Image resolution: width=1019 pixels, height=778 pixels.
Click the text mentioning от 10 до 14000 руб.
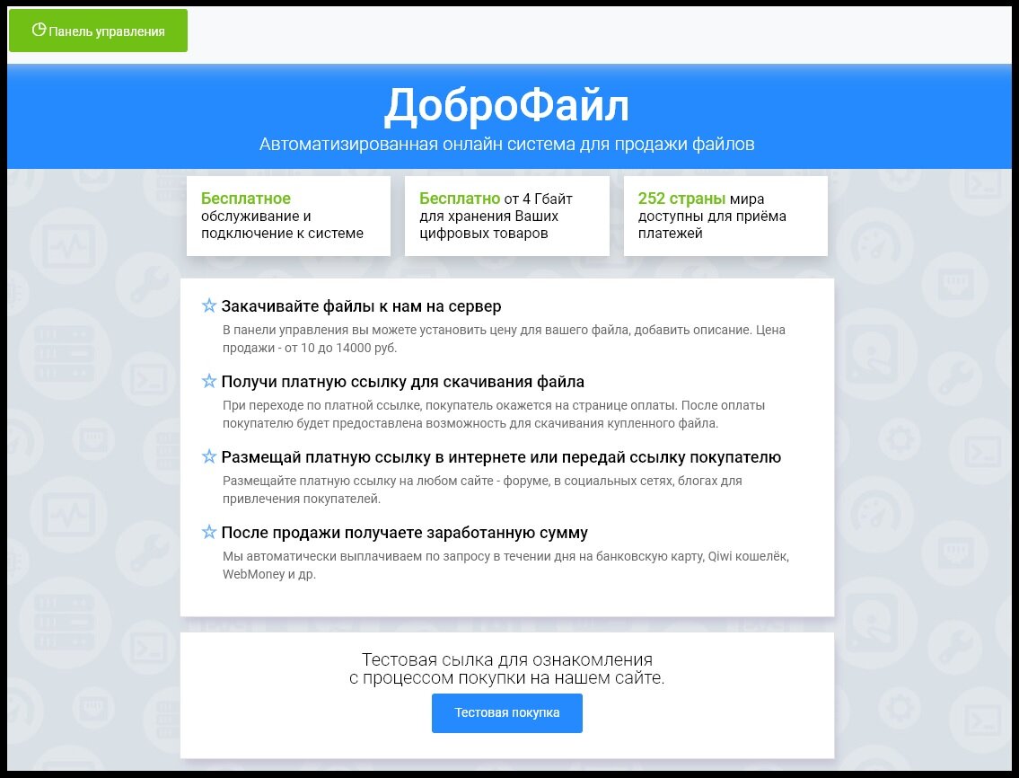504,339
